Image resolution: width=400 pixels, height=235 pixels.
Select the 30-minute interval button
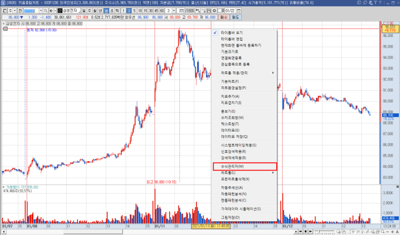click(x=151, y=11)
